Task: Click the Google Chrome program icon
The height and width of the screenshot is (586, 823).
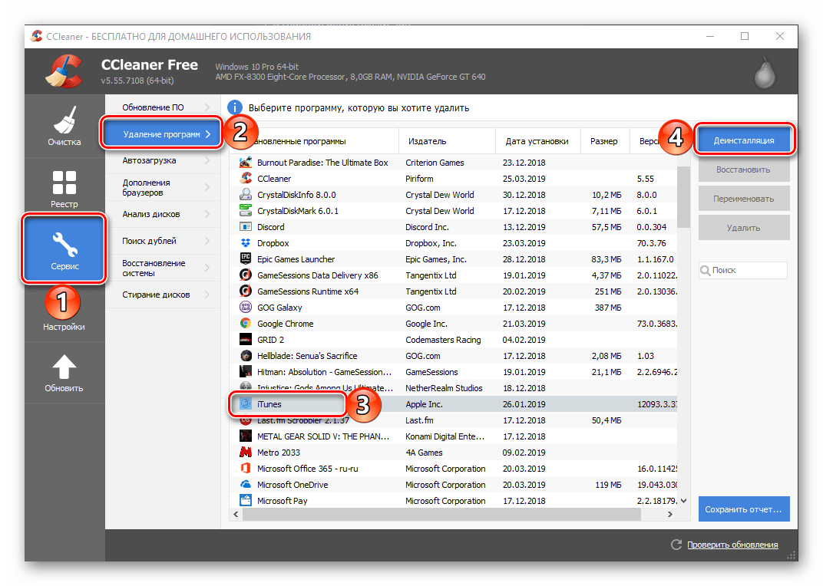Action: pos(246,324)
